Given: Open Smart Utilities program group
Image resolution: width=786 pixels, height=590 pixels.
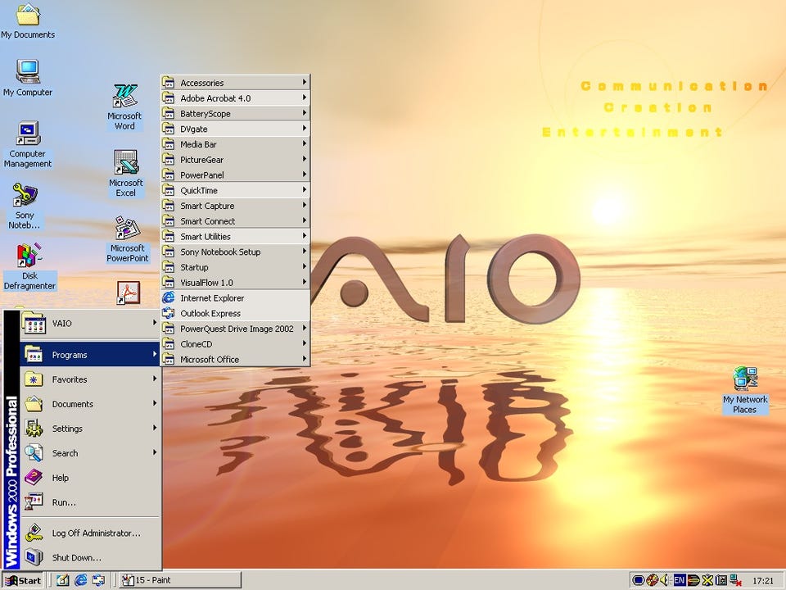Looking at the screenshot, I should 235,236.
